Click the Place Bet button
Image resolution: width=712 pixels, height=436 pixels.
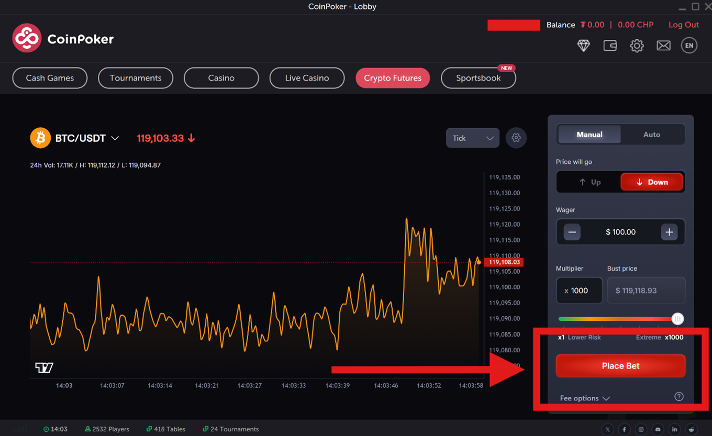[x=620, y=366]
